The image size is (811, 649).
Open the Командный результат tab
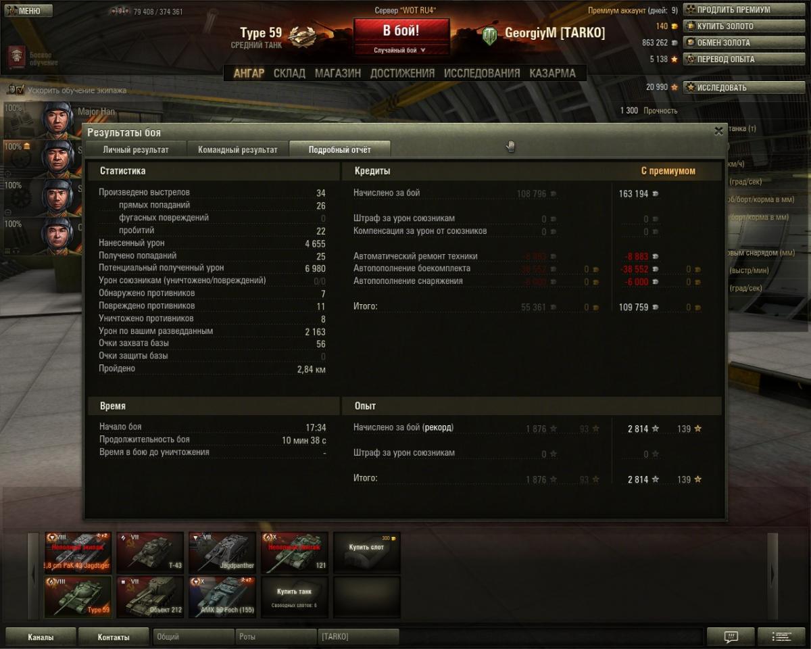pyautogui.click(x=237, y=149)
